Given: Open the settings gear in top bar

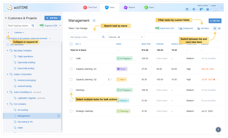Looking at the screenshot, I should [x=194, y=9].
